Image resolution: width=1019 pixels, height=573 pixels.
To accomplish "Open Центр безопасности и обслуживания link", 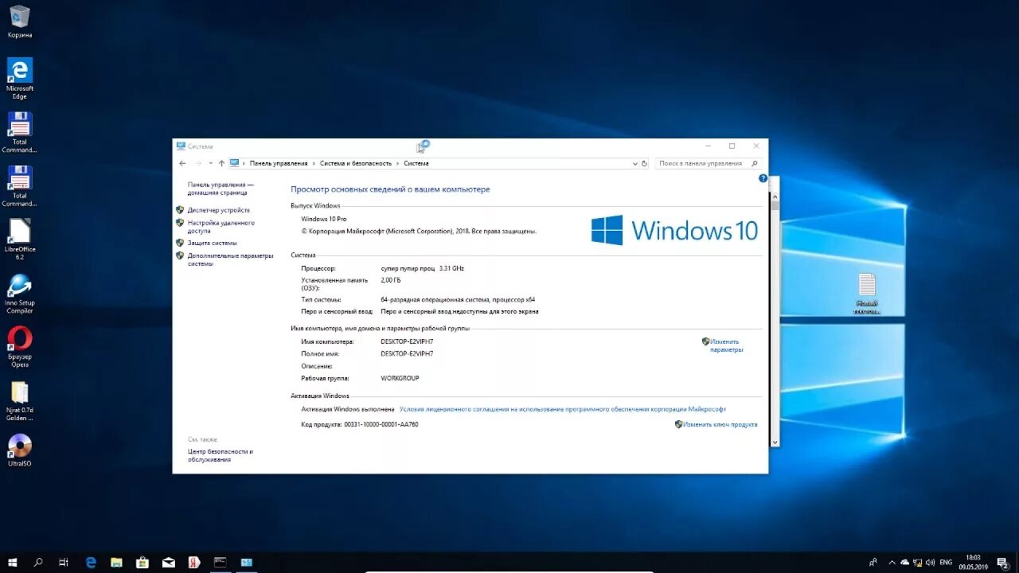I will 221,455.
